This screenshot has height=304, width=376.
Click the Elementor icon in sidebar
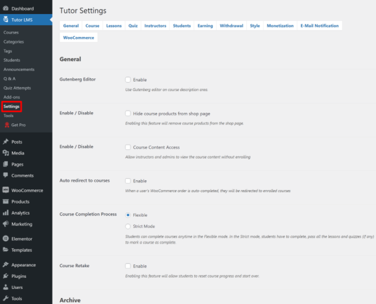5,239
